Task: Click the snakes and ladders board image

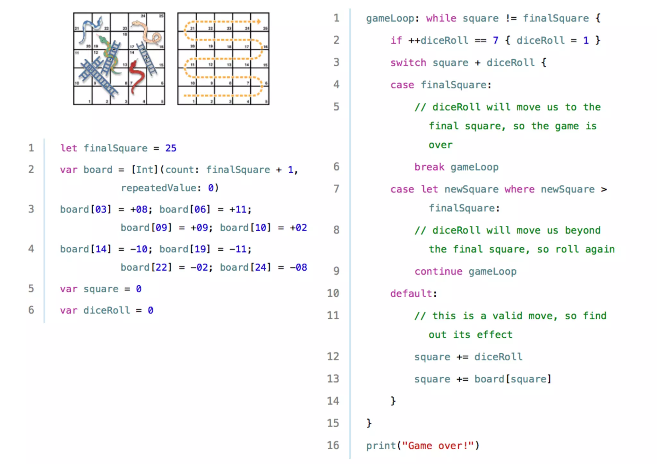Action: 119,59
